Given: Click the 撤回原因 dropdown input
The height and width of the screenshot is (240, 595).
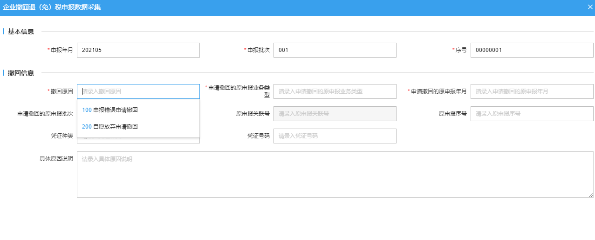Looking at the screenshot, I should point(138,91).
